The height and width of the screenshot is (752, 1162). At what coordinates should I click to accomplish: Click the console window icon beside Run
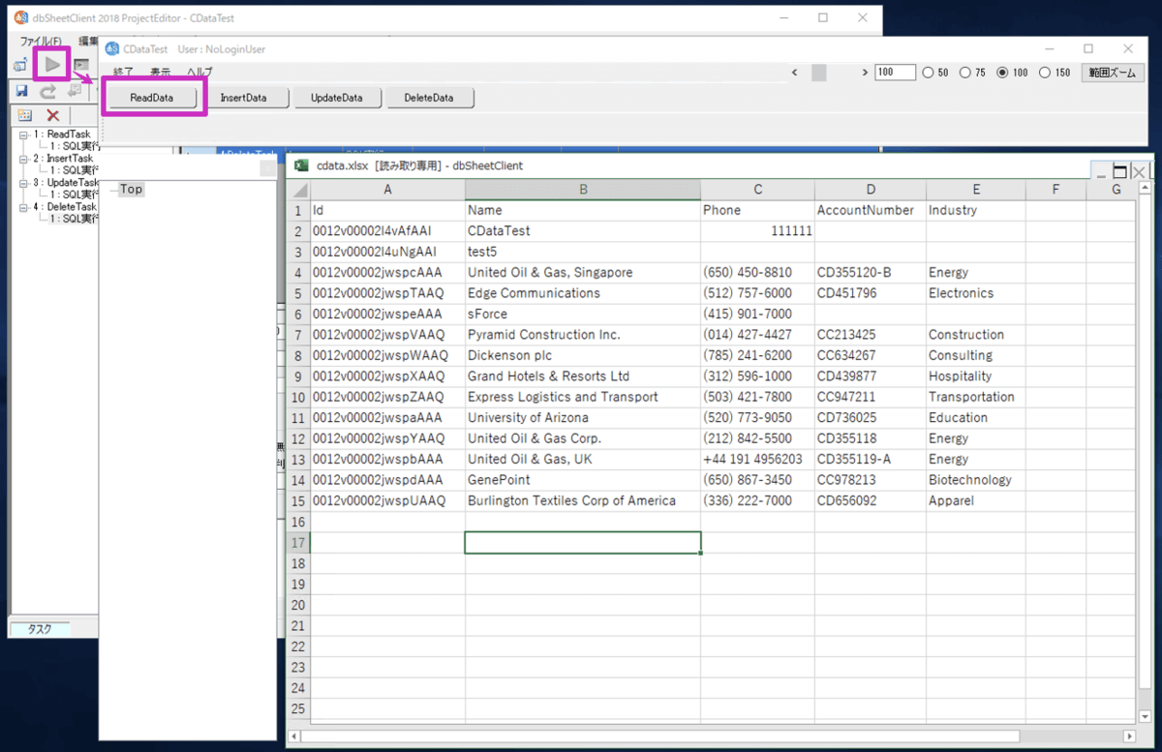(x=81, y=65)
